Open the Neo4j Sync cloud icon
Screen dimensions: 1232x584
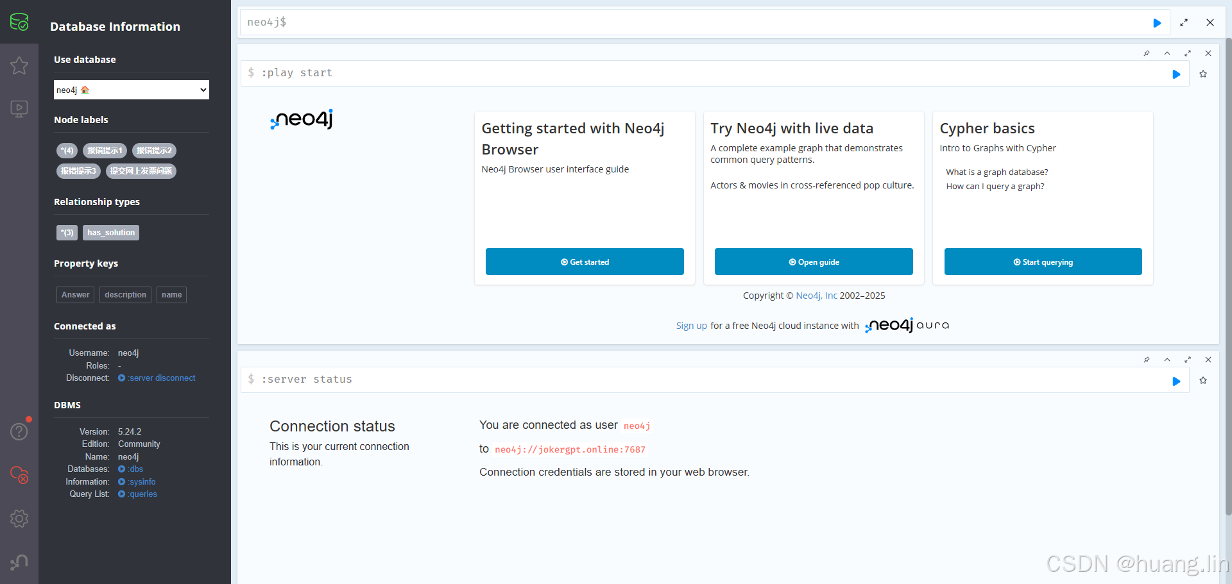tap(19, 475)
